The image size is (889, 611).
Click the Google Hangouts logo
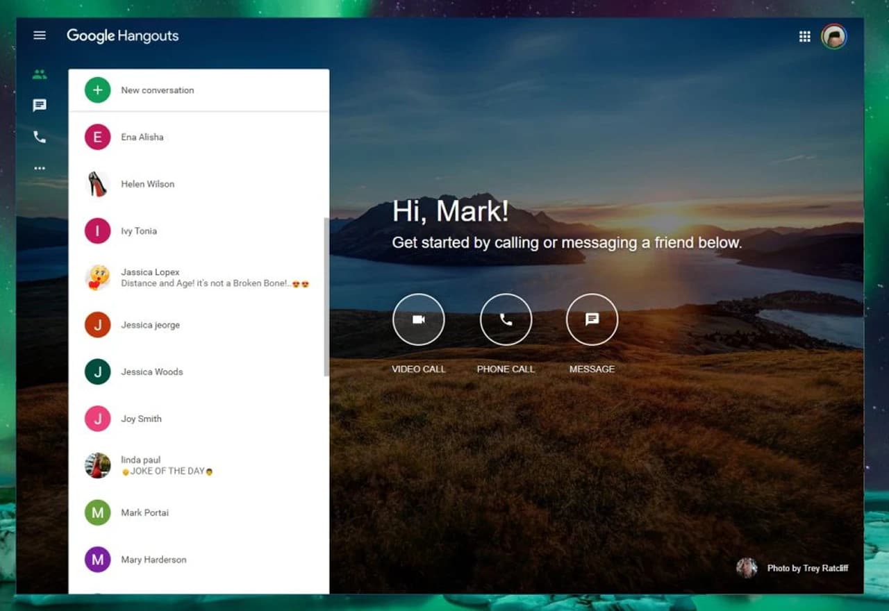123,35
